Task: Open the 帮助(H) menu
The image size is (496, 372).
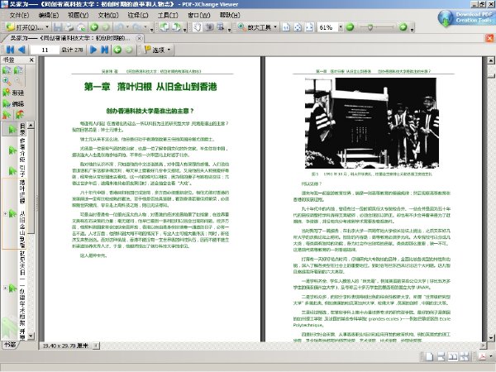Action: (x=230, y=15)
